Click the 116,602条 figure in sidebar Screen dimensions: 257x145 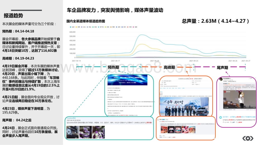click(x=49, y=51)
